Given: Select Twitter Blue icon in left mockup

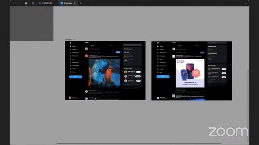Looking at the screenshot, I should coord(70,66).
